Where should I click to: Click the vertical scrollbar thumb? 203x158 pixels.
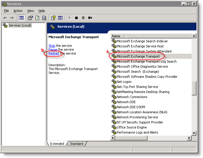[x=194, y=88]
